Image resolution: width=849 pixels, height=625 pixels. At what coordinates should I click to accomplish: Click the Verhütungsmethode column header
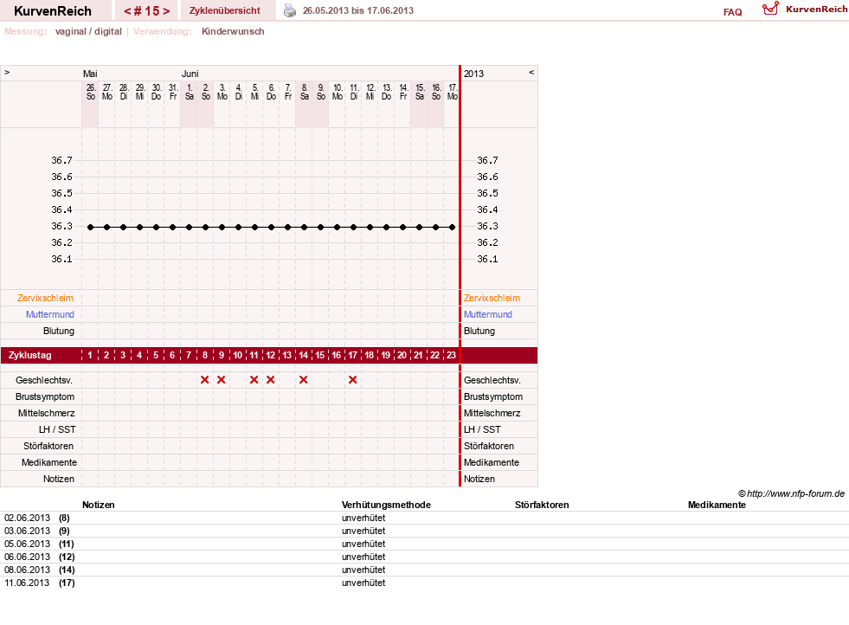pyautogui.click(x=386, y=505)
